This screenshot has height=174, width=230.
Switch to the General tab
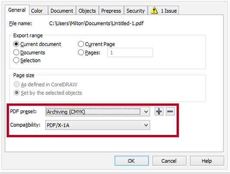click(17, 10)
